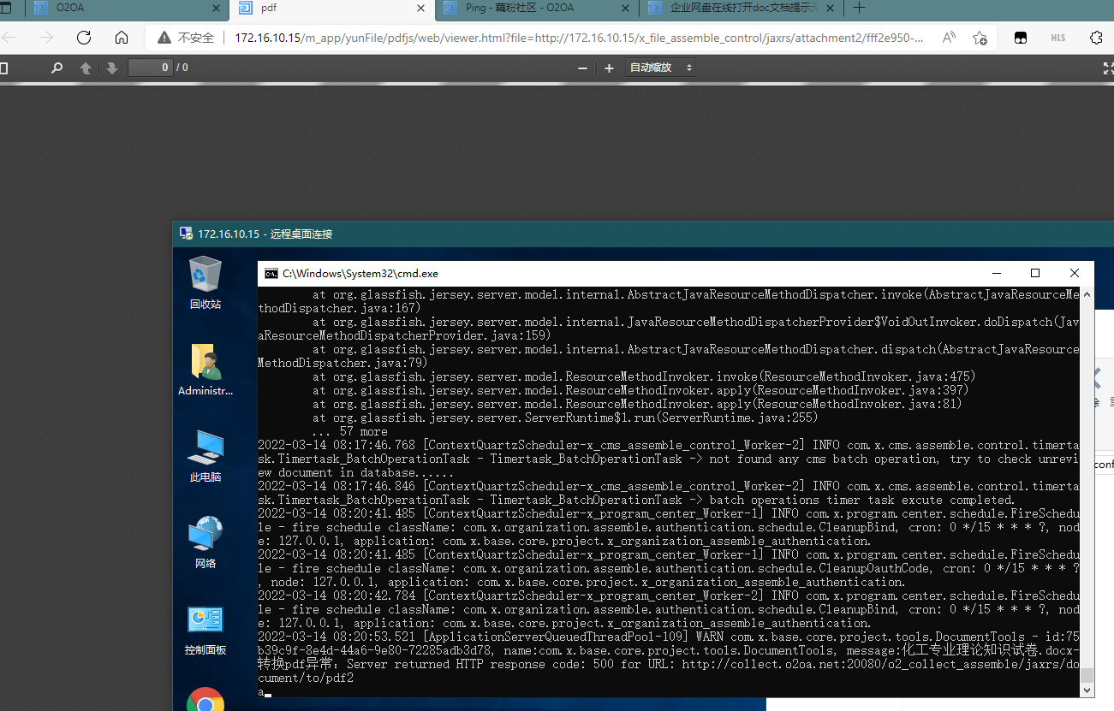Open the PDF viewer find search icon
The height and width of the screenshot is (711, 1114).
57,68
